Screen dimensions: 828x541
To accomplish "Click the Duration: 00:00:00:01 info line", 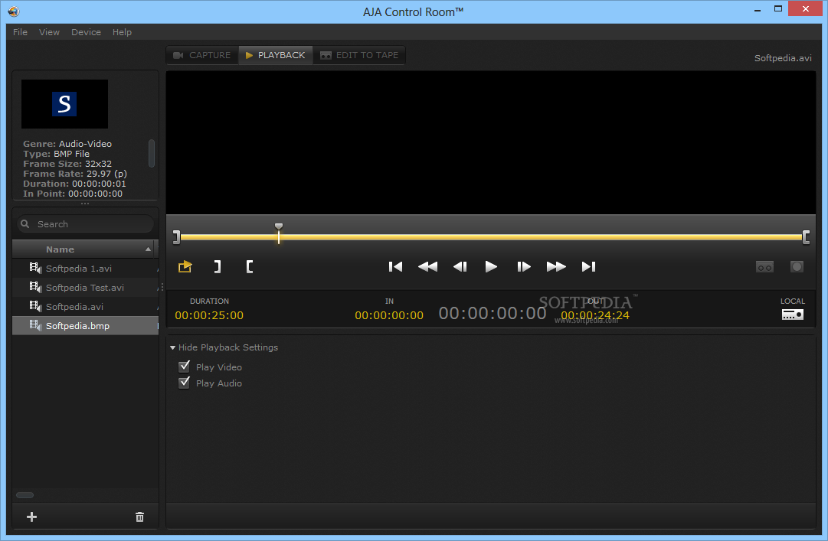I will coord(74,184).
